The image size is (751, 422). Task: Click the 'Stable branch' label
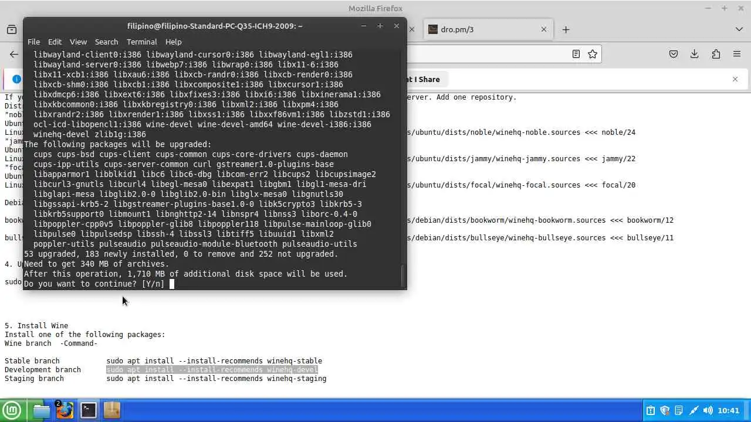(x=32, y=361)
